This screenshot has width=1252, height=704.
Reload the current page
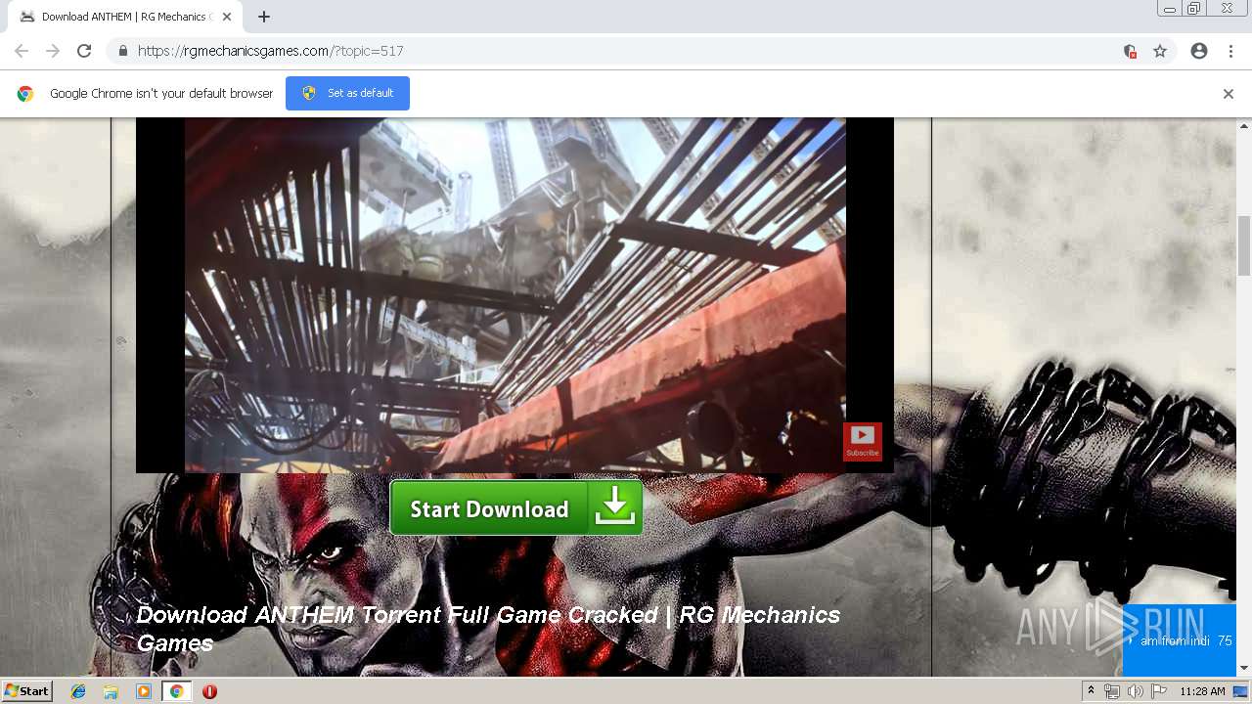coord(84,51)
